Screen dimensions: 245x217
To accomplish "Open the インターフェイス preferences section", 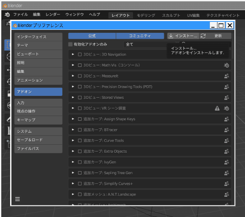I will 38,37.
